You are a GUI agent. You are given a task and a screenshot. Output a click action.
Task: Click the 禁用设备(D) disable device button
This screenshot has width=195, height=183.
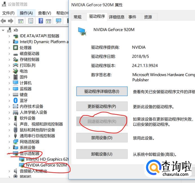point(102,138)
